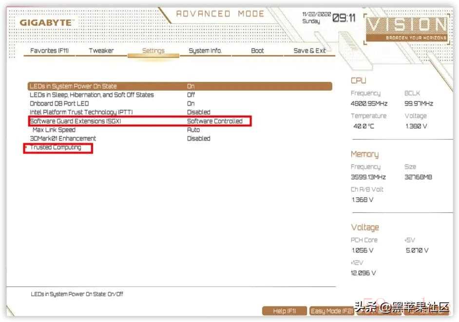Click the 09:11 clock display
The height and width of the screenshot is (322, 459).
click(x=344, y=19)
